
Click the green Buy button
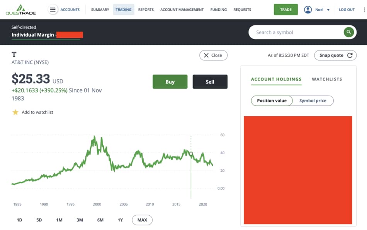click(170, 82)
